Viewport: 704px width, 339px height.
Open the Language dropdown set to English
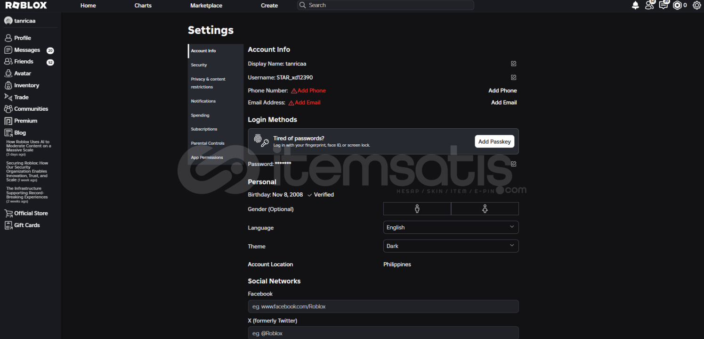451,227
